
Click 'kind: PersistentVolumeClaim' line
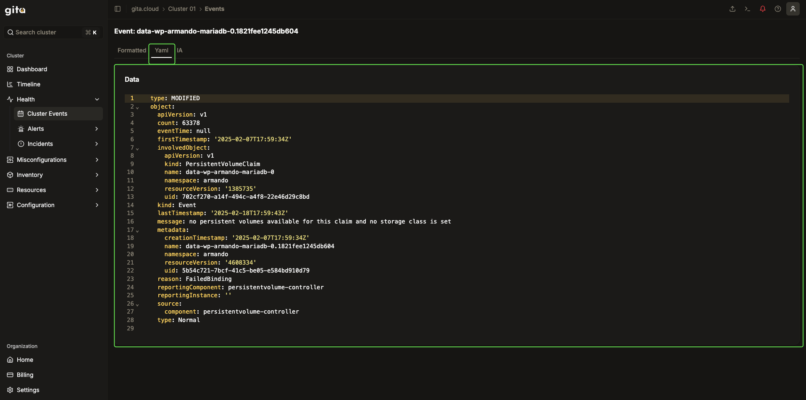tap(212, 164)
